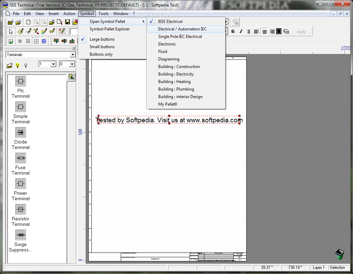Toggle underlined S text formatting
353x274 pixels.
click(249, 31)
